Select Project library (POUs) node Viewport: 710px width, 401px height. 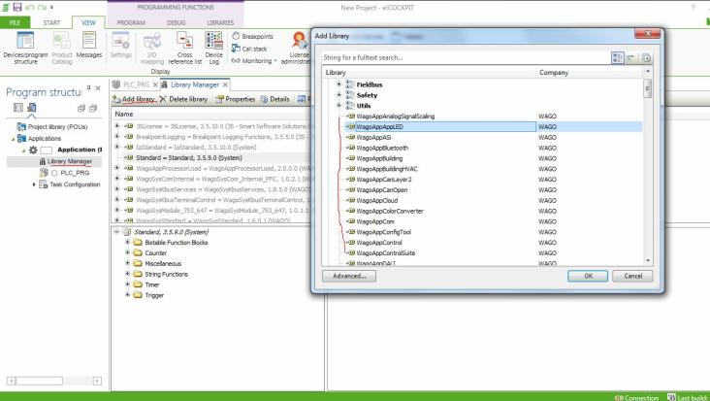[57, 127]
